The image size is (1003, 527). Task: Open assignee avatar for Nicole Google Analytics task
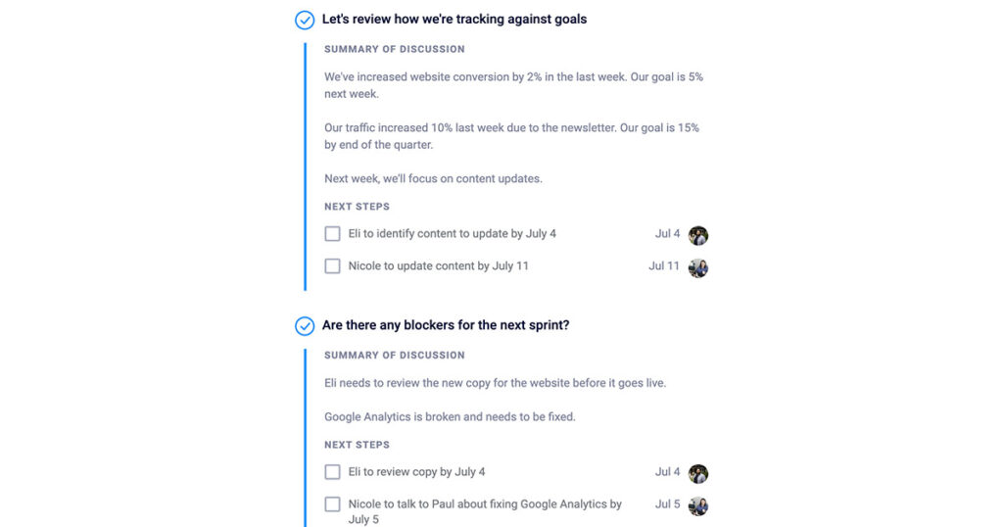tap(697, 505)
